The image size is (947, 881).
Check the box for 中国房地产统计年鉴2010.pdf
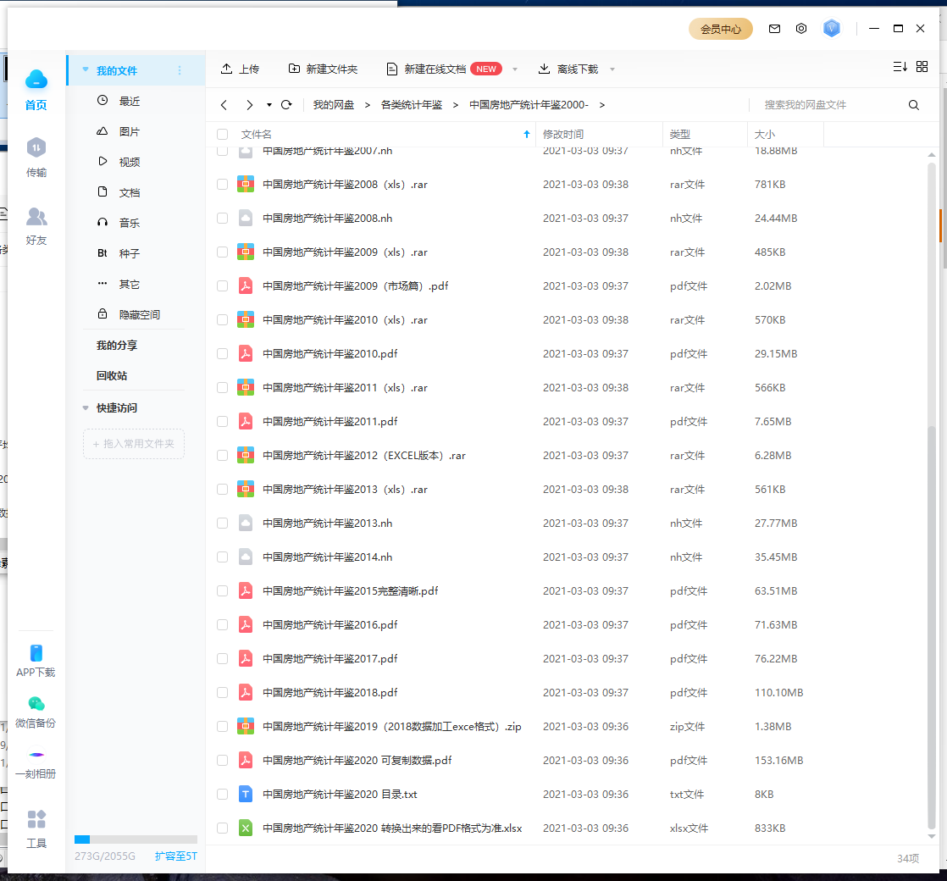pos(222,354)
